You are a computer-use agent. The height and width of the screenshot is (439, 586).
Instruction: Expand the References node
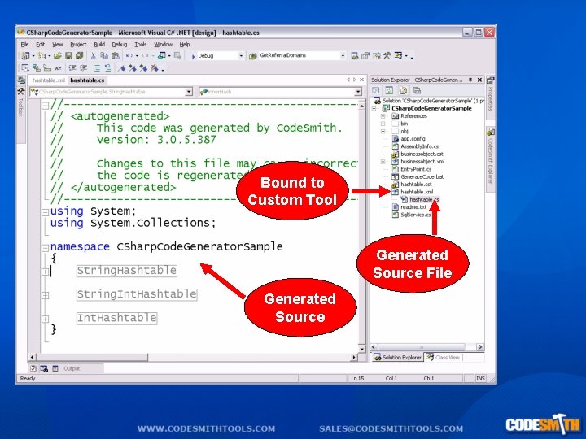(383, 116)
